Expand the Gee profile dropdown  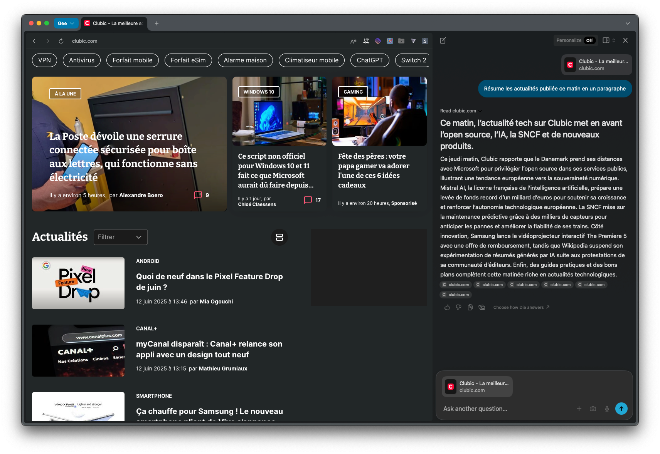point(66,23)
